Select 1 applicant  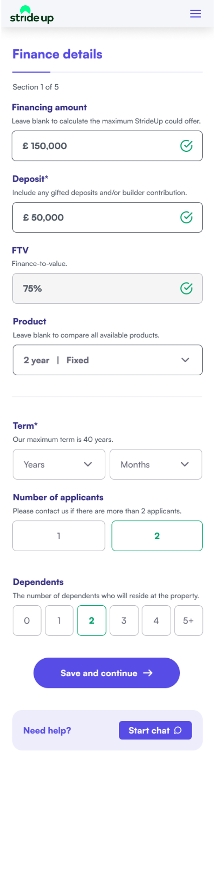click(x=59, y=536)
